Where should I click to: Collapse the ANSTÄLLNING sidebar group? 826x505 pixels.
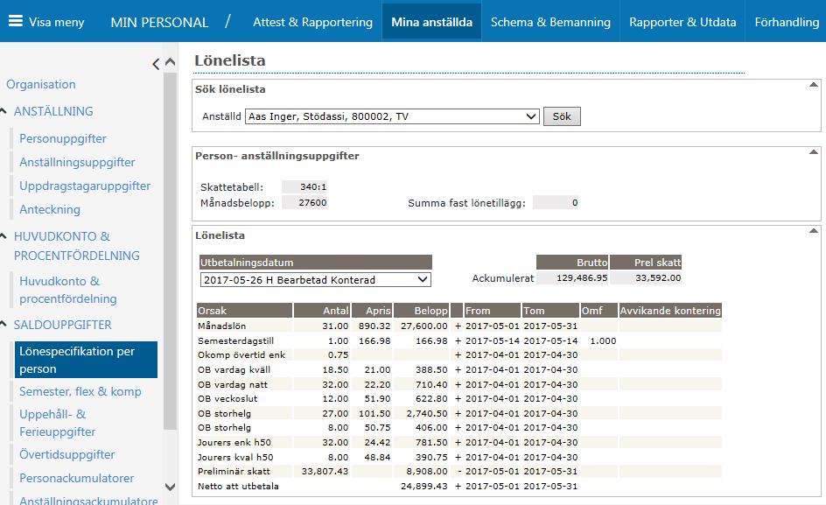point(3,111)
